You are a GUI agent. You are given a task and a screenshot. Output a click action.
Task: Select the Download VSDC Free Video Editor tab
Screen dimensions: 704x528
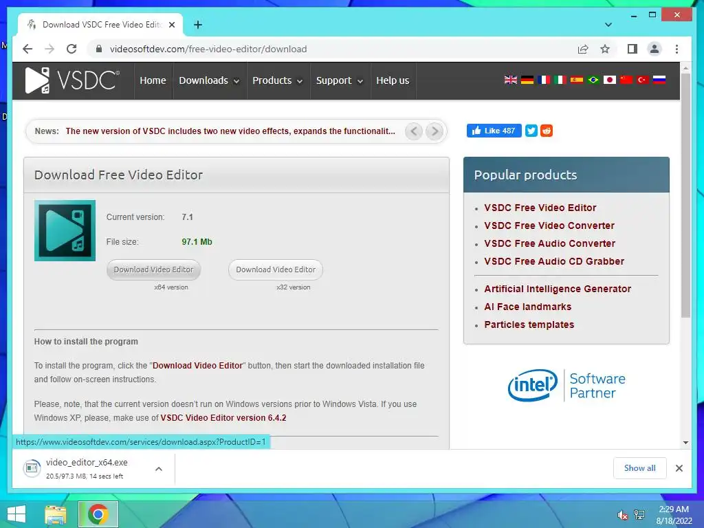(x=100, y=25)
